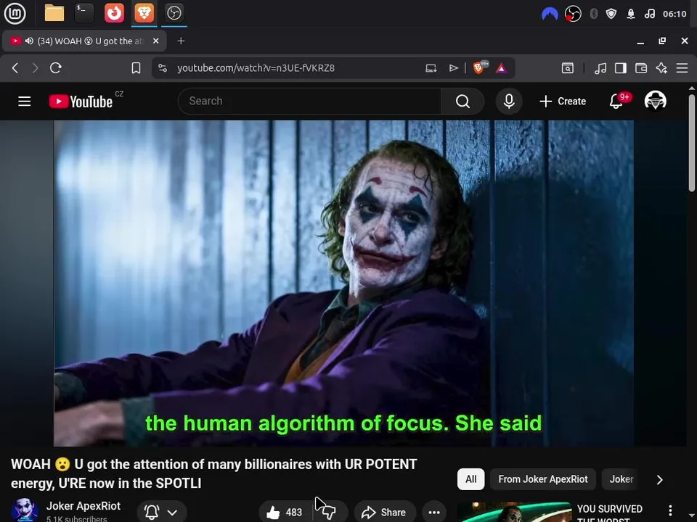
Task: Open Brave Rewards triangle icon
Action: pos(502,68)
